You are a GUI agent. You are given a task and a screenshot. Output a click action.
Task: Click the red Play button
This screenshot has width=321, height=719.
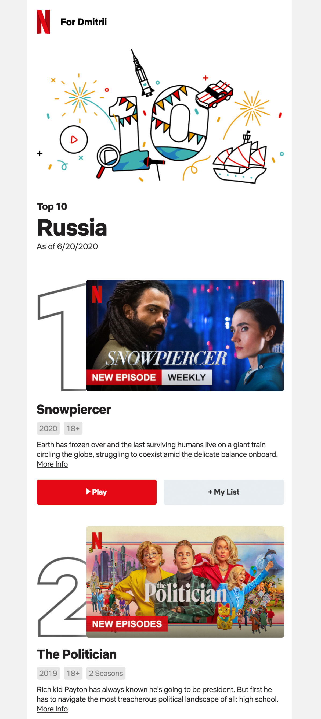pyautogui.click(x=97, y=492)
